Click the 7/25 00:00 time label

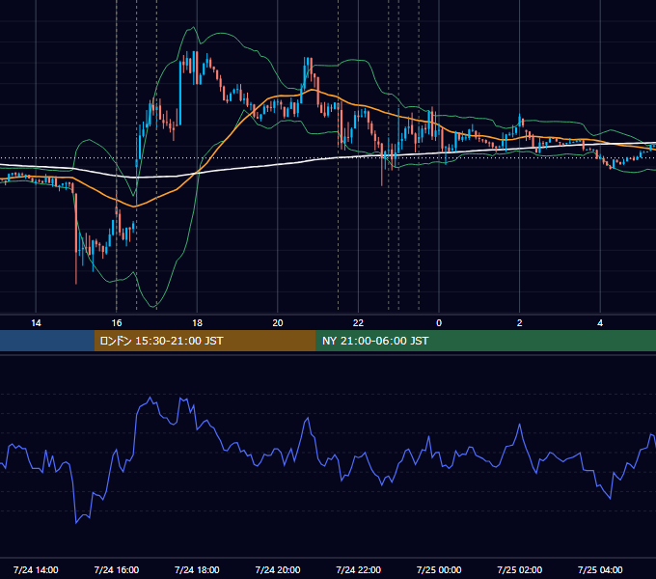pyautogui.click(x=439, y=569)
